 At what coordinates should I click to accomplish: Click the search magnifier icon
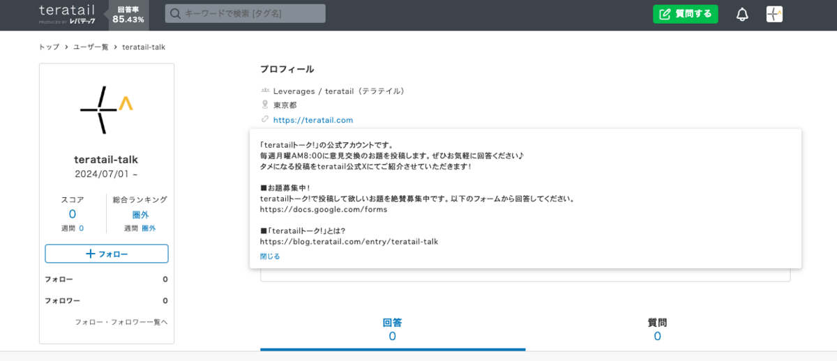click(175, 14)
